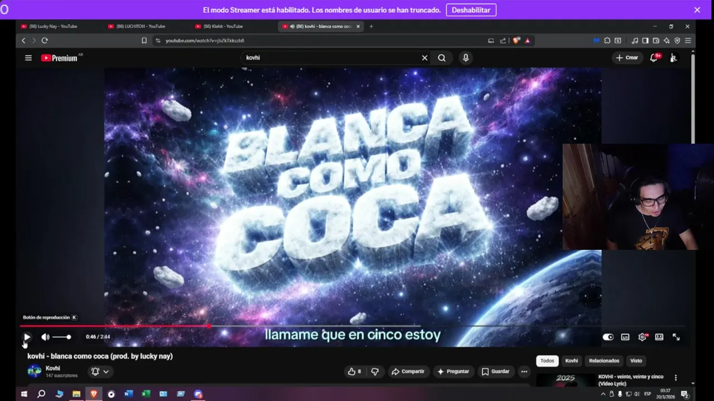Open Brave Rewards triangle icon

(527, 41)
